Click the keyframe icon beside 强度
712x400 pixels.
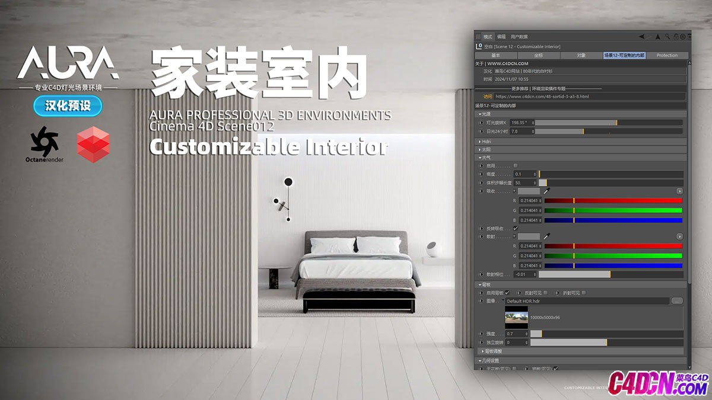pos(481,334)
